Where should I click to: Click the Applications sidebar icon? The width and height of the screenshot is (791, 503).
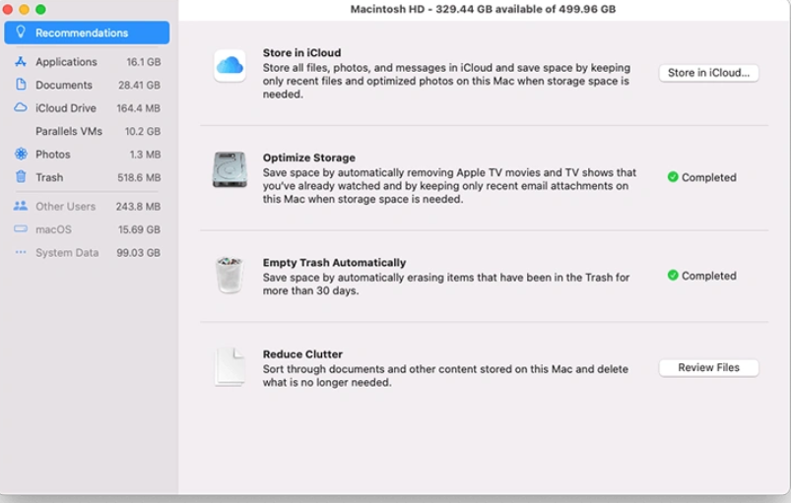(21, 61)
